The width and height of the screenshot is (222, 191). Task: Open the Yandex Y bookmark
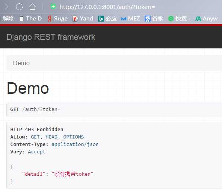(83, 19)
